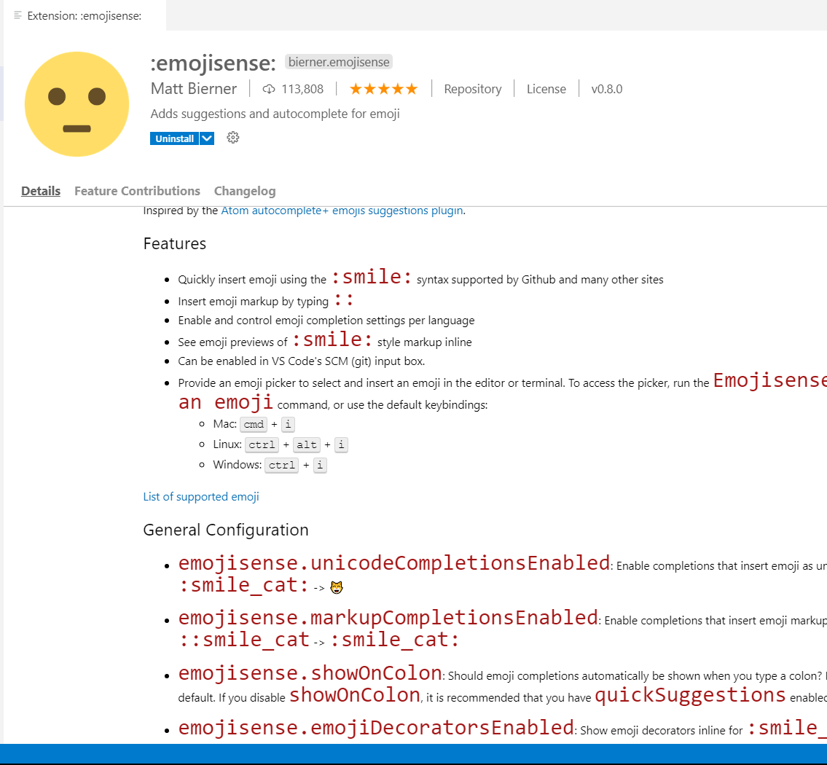827x765 pixels.
Task: Open the Repository link
Action: click(x=472, y=88)
